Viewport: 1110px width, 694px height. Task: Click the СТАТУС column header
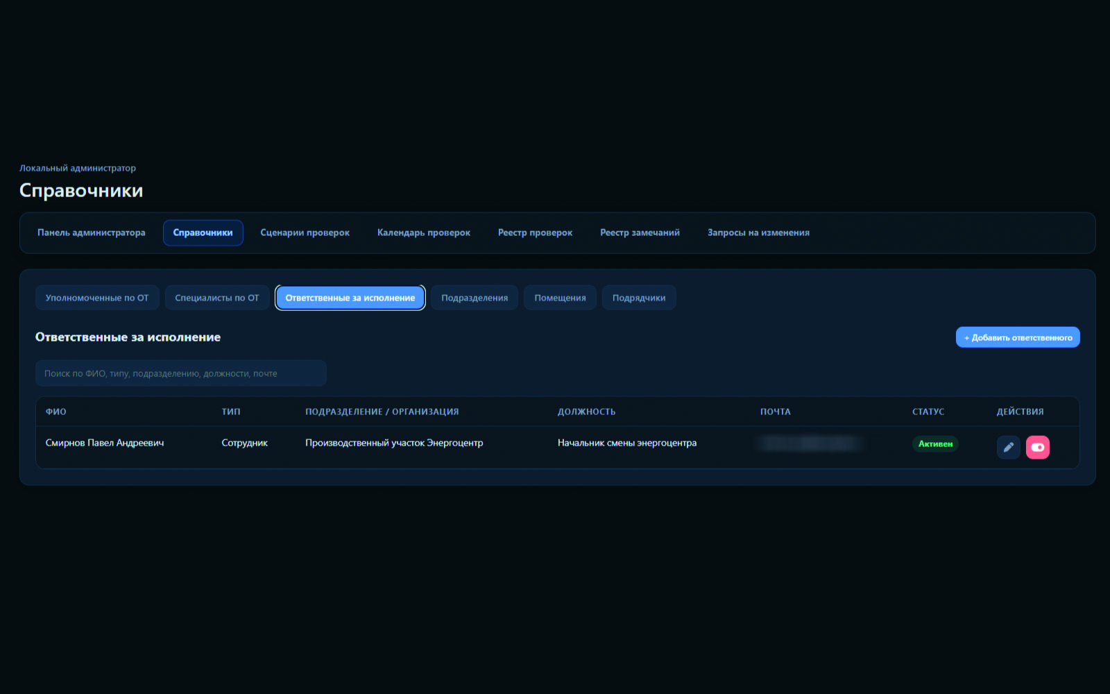928,412
